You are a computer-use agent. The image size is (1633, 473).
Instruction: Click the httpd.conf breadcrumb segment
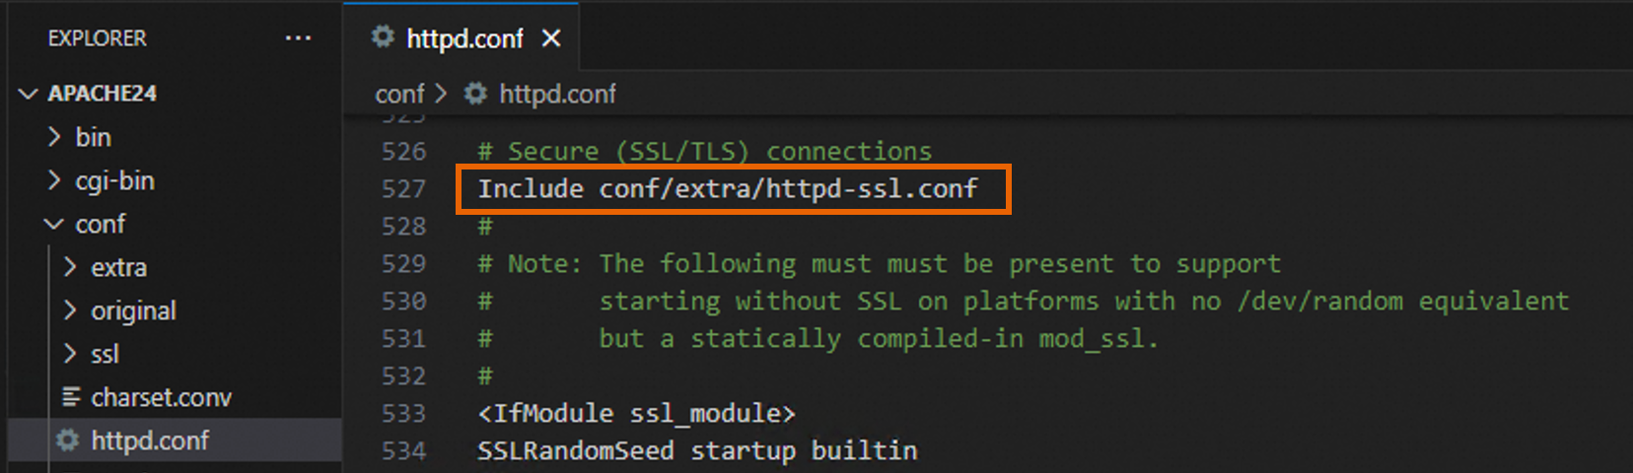557,94
